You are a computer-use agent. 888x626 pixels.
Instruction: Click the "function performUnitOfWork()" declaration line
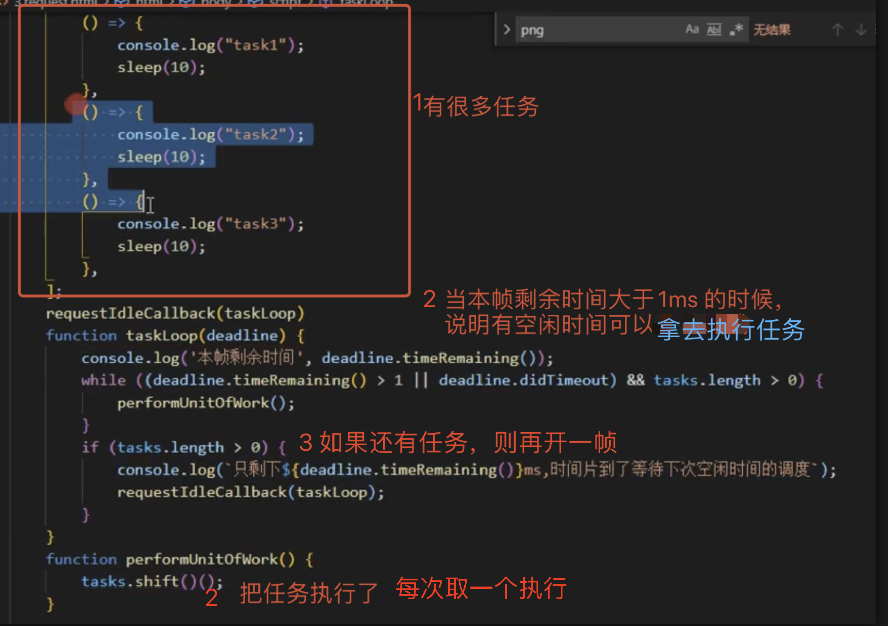179,559
